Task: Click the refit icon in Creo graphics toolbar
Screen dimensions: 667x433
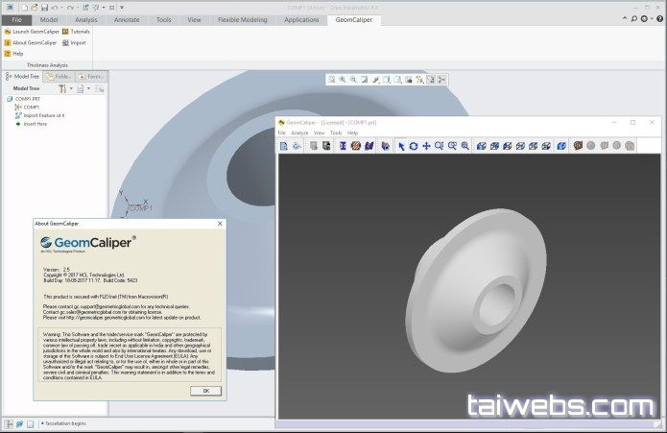Action: pyautogui.click(x=331, y=80)
